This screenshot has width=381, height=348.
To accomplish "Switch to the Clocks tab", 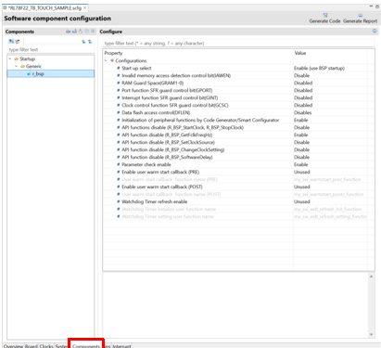I will (46, 346).
